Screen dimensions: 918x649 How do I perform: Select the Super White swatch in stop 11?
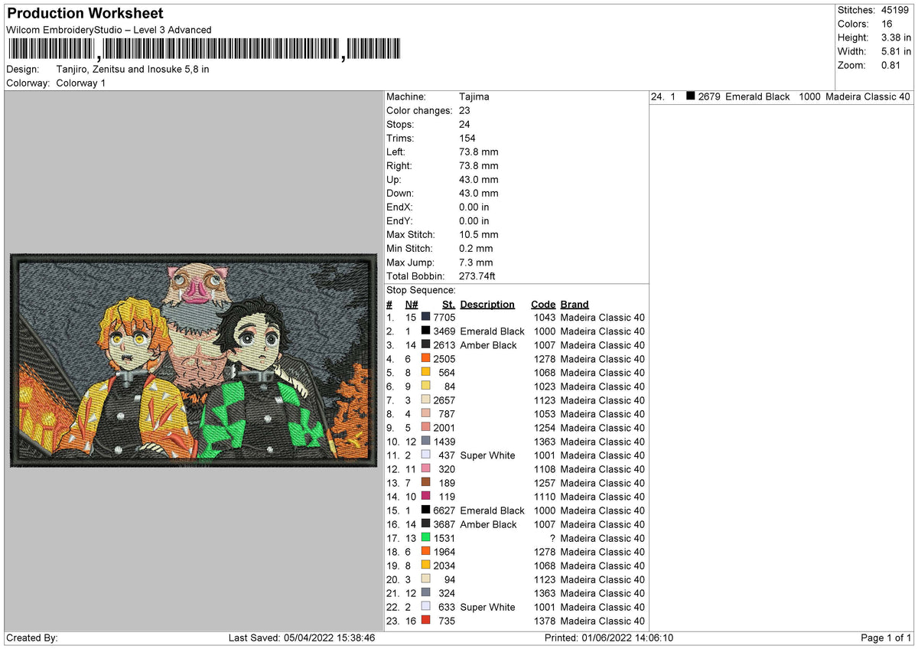coord(425,455)
